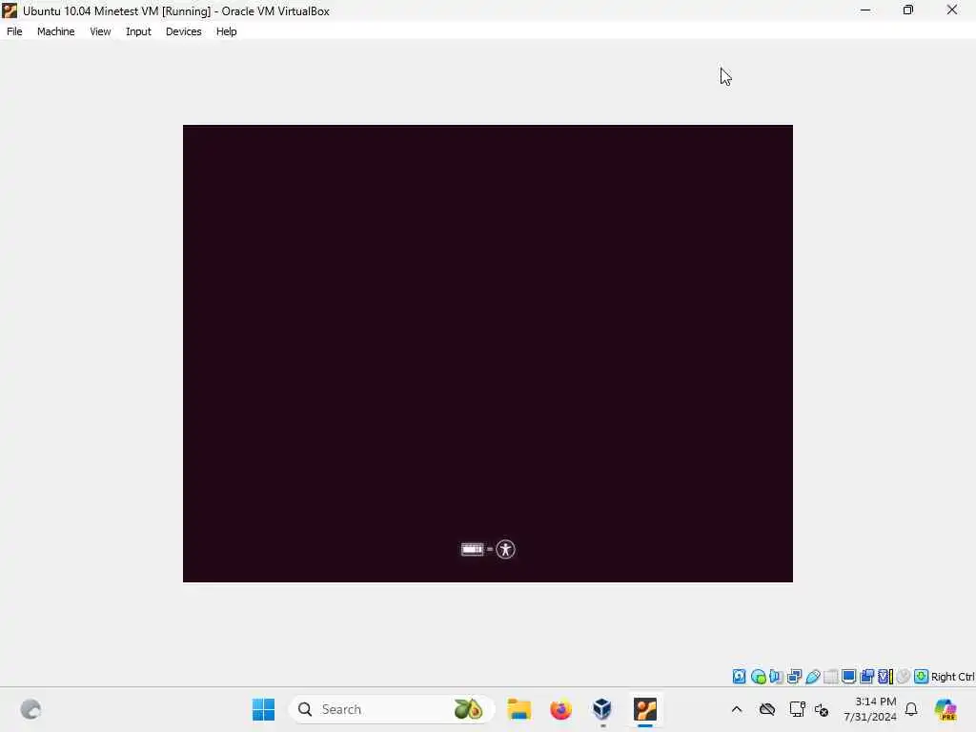
Task: Click the audio status icon
Action: (776, 676)
